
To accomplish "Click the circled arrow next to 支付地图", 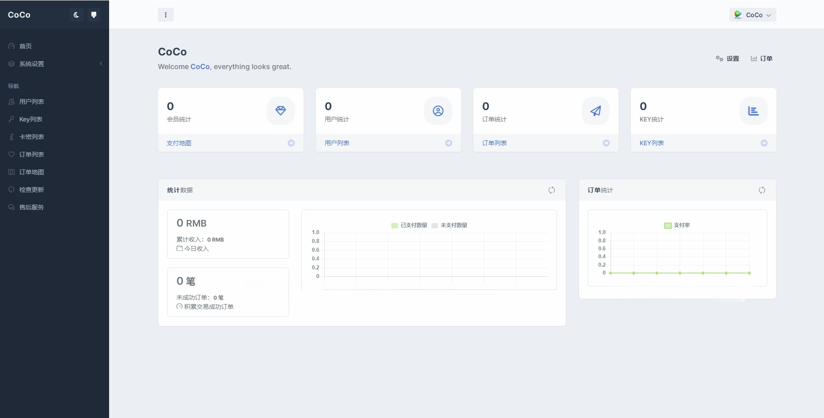I will (291, 143).
